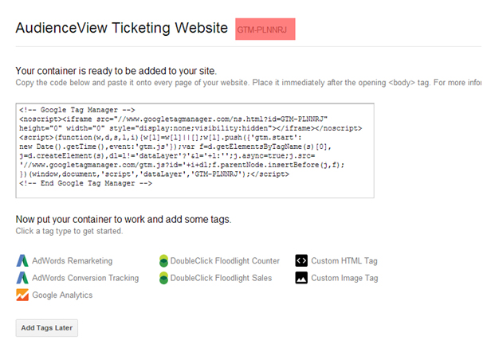This screenshot has height=344, width=483.
Task: Click the Custom HTML Tag icon
Action: pos(301,260)
